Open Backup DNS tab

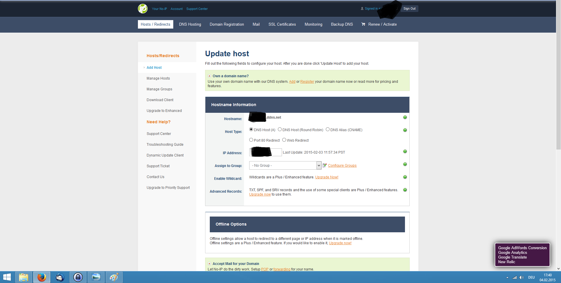click(x=342, y=24)
